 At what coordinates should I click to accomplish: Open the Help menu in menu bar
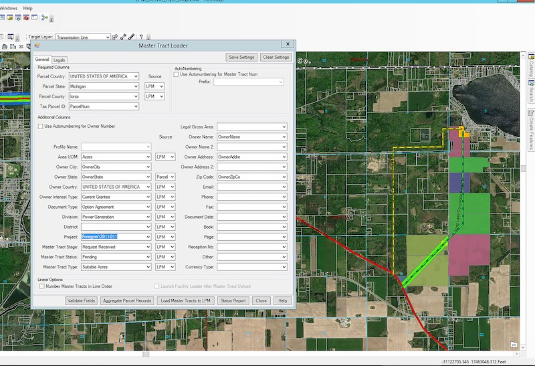point(27,8)
